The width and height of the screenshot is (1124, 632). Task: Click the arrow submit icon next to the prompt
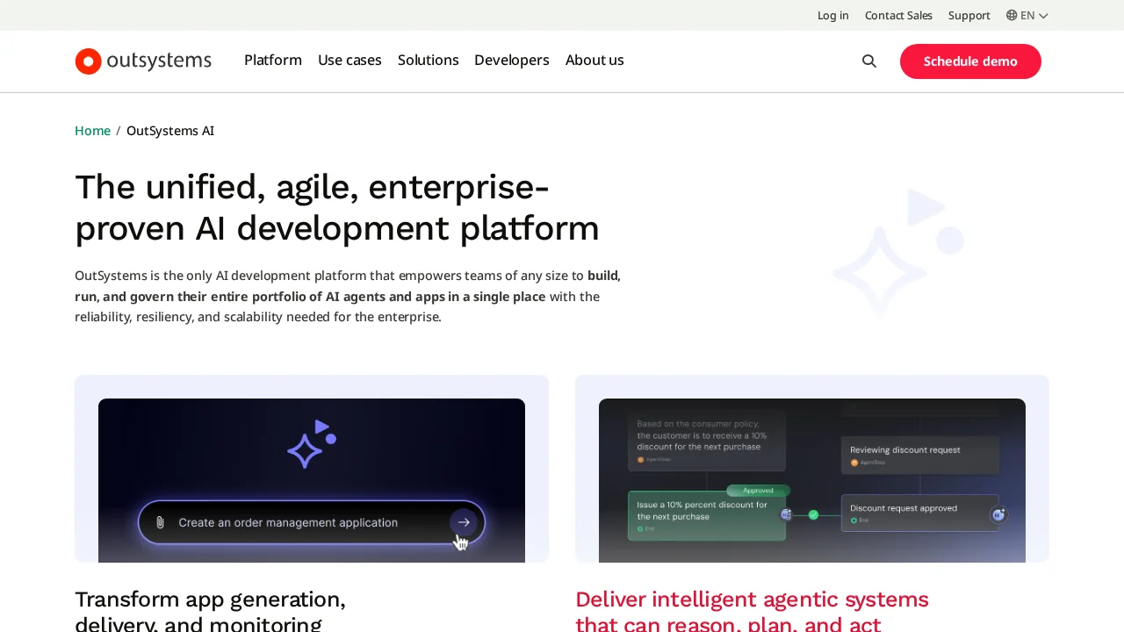click(464, 521)
